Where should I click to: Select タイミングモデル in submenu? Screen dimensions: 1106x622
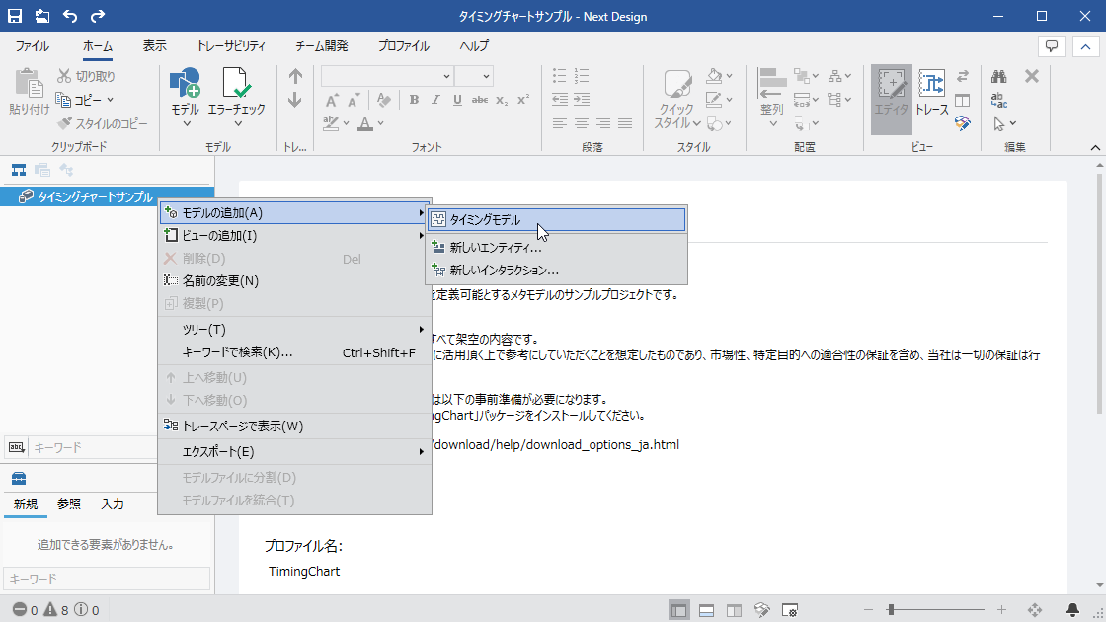point(557,220)
